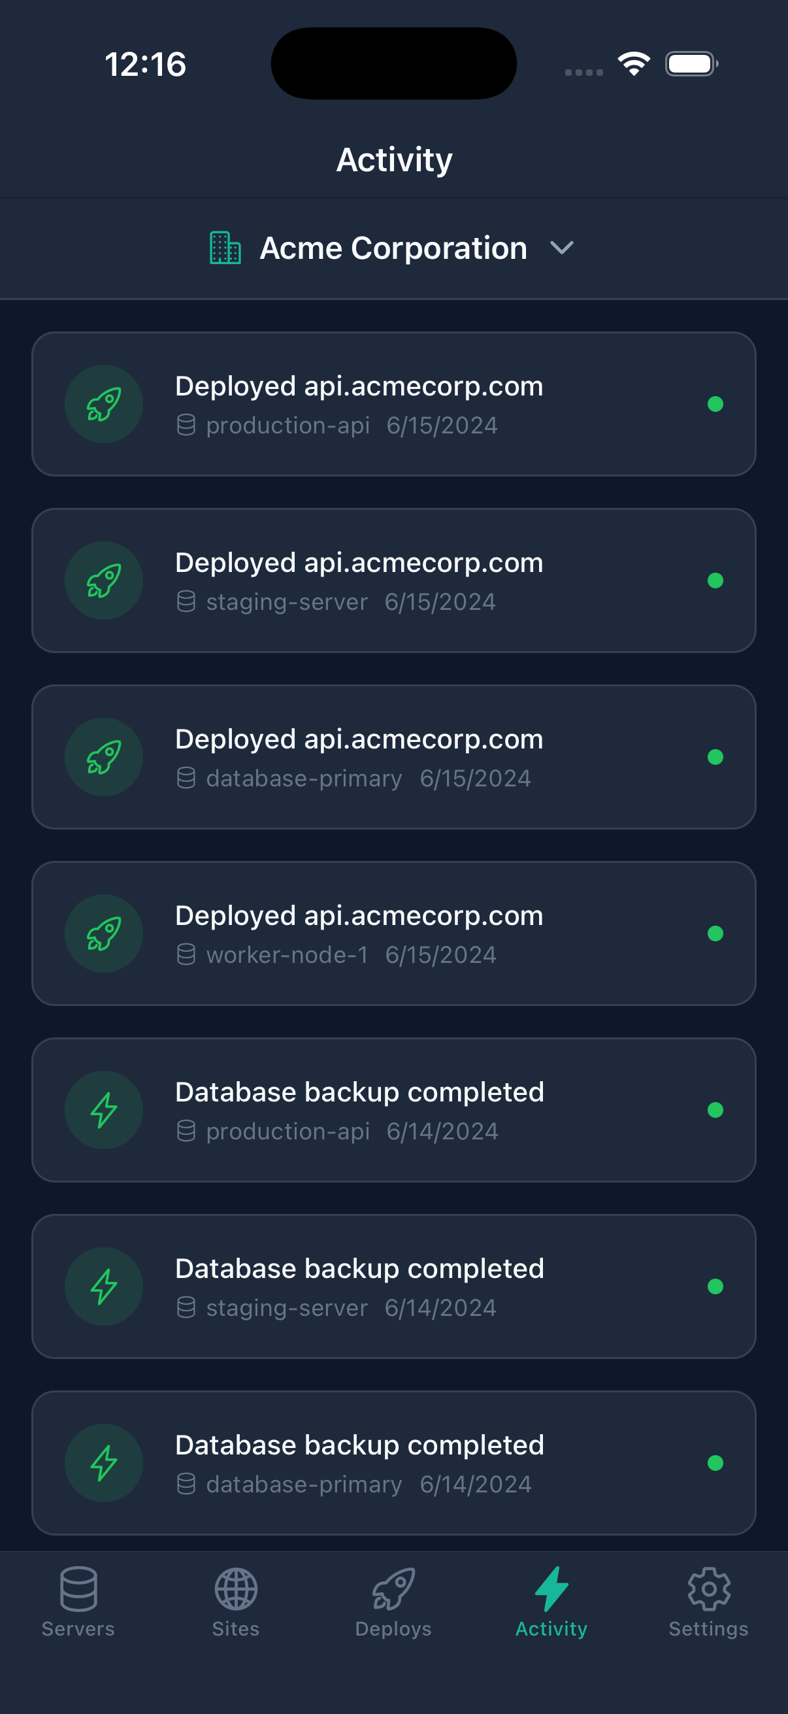Select the Activity tab
Viewport: 788px width, 1714px height.
tap(551, 1601)
